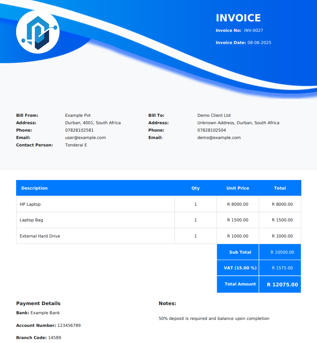
Task: Click email user@example.com
Action: [x=85, y=138]
